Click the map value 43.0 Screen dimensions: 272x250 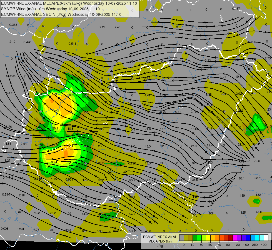148,146
